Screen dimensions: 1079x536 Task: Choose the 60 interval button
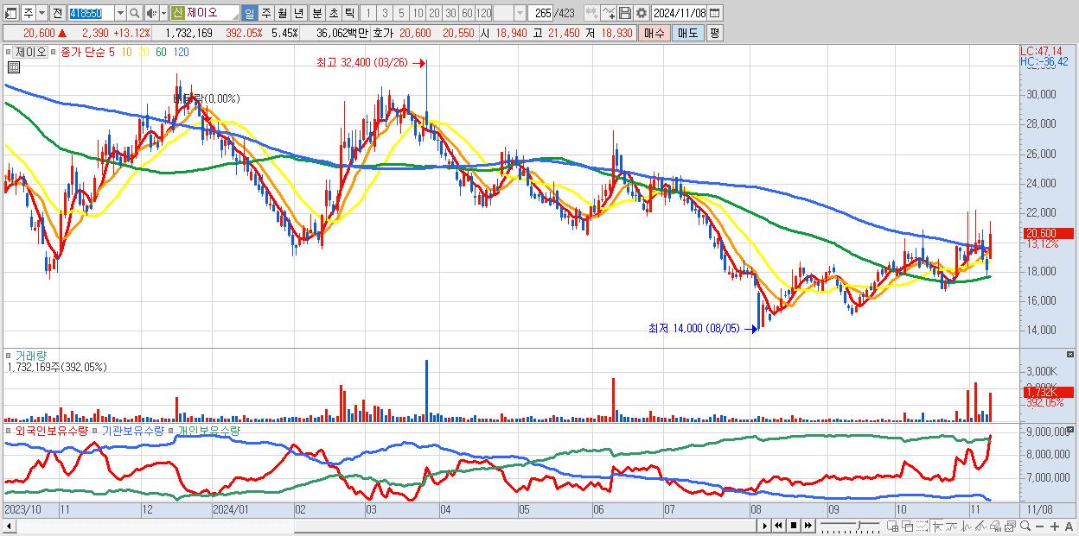(x=467, y=14)
